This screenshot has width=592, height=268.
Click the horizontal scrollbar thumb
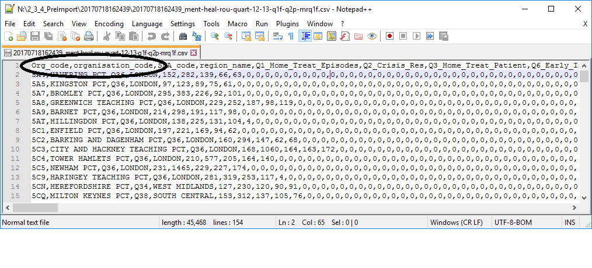35,207
